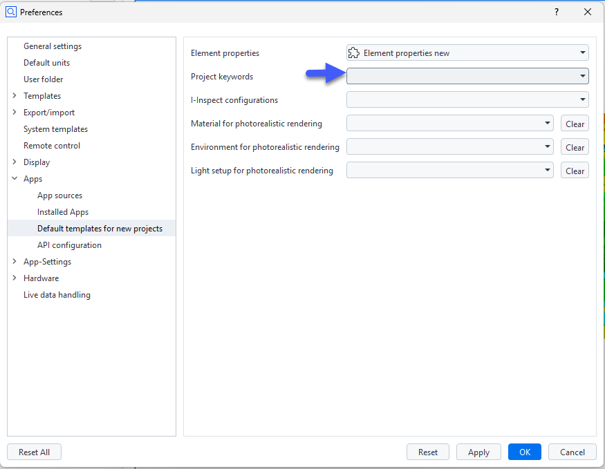Expand the Hardware tree node
605x469 pixels.
coord(15,278)
